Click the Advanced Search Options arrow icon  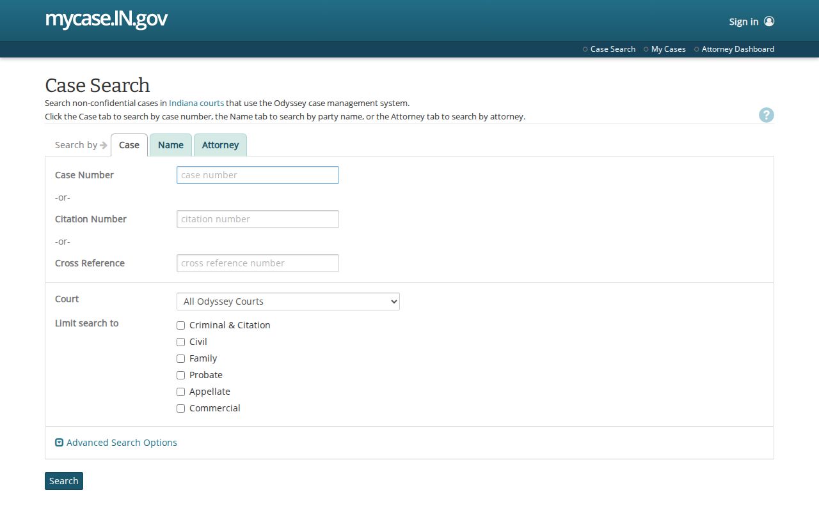coord(59,442)
